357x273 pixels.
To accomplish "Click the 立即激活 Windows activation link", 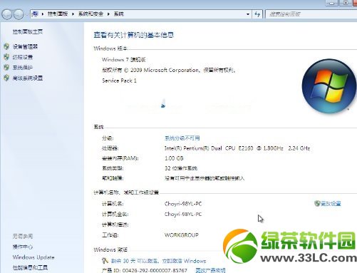I will click(x=184, y=261).
